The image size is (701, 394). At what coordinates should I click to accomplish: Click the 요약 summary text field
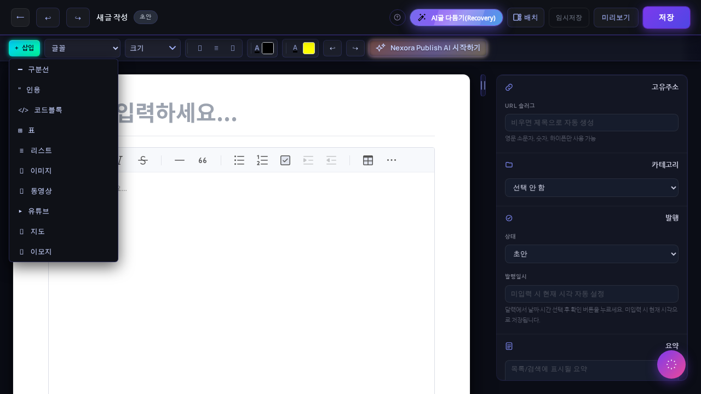coord(591,369)
